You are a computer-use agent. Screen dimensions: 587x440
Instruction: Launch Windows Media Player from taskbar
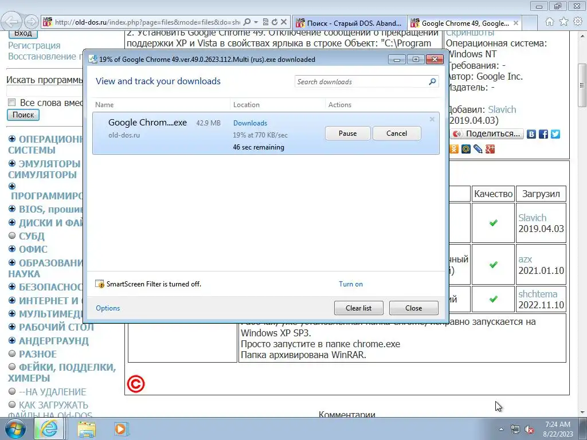pyautogui.click(x=121, y=429)
